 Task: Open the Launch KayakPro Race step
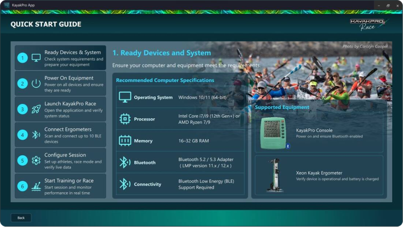coord(60,109)
